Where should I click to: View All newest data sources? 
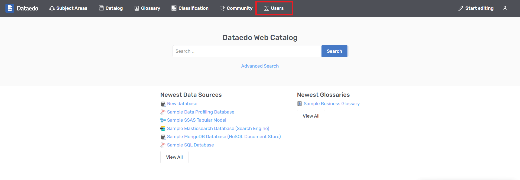(174, 157)
